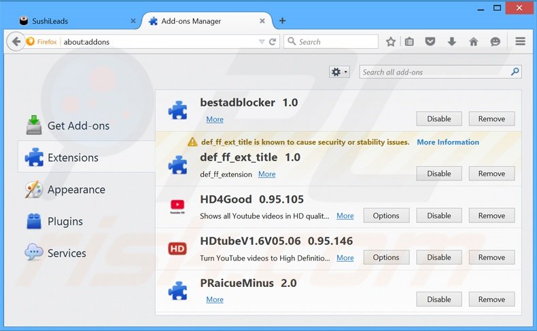The width and height of the screenshot is (537, 331).
Task: Open More link for bestadblocker
Action: (x=215, y=119)
